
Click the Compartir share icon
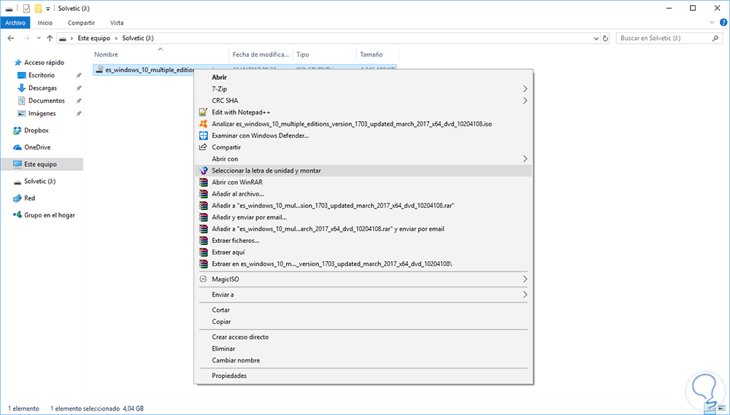[204, 147]
